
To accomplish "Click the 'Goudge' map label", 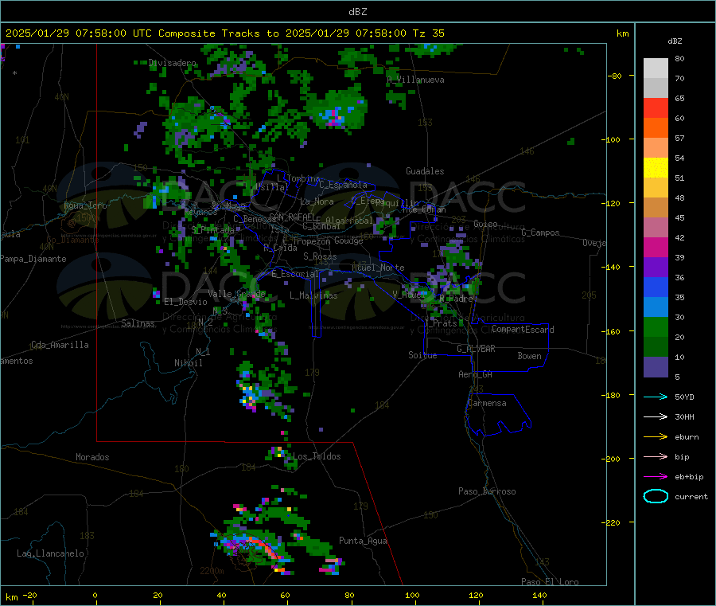I will pos(348,240).
